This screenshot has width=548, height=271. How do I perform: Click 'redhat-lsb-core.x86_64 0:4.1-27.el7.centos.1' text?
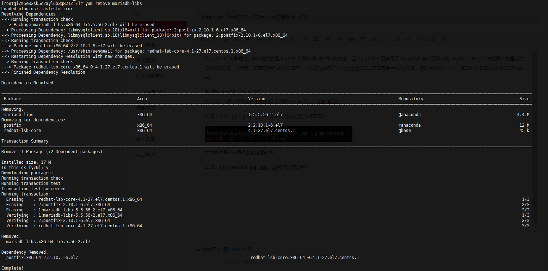[305, 258]
